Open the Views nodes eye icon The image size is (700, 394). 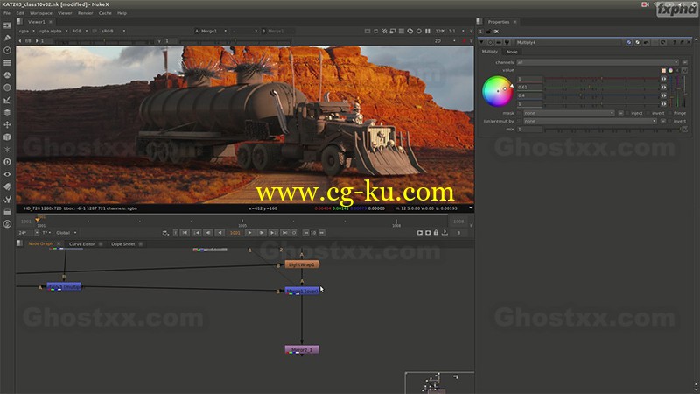click(7, 174)
